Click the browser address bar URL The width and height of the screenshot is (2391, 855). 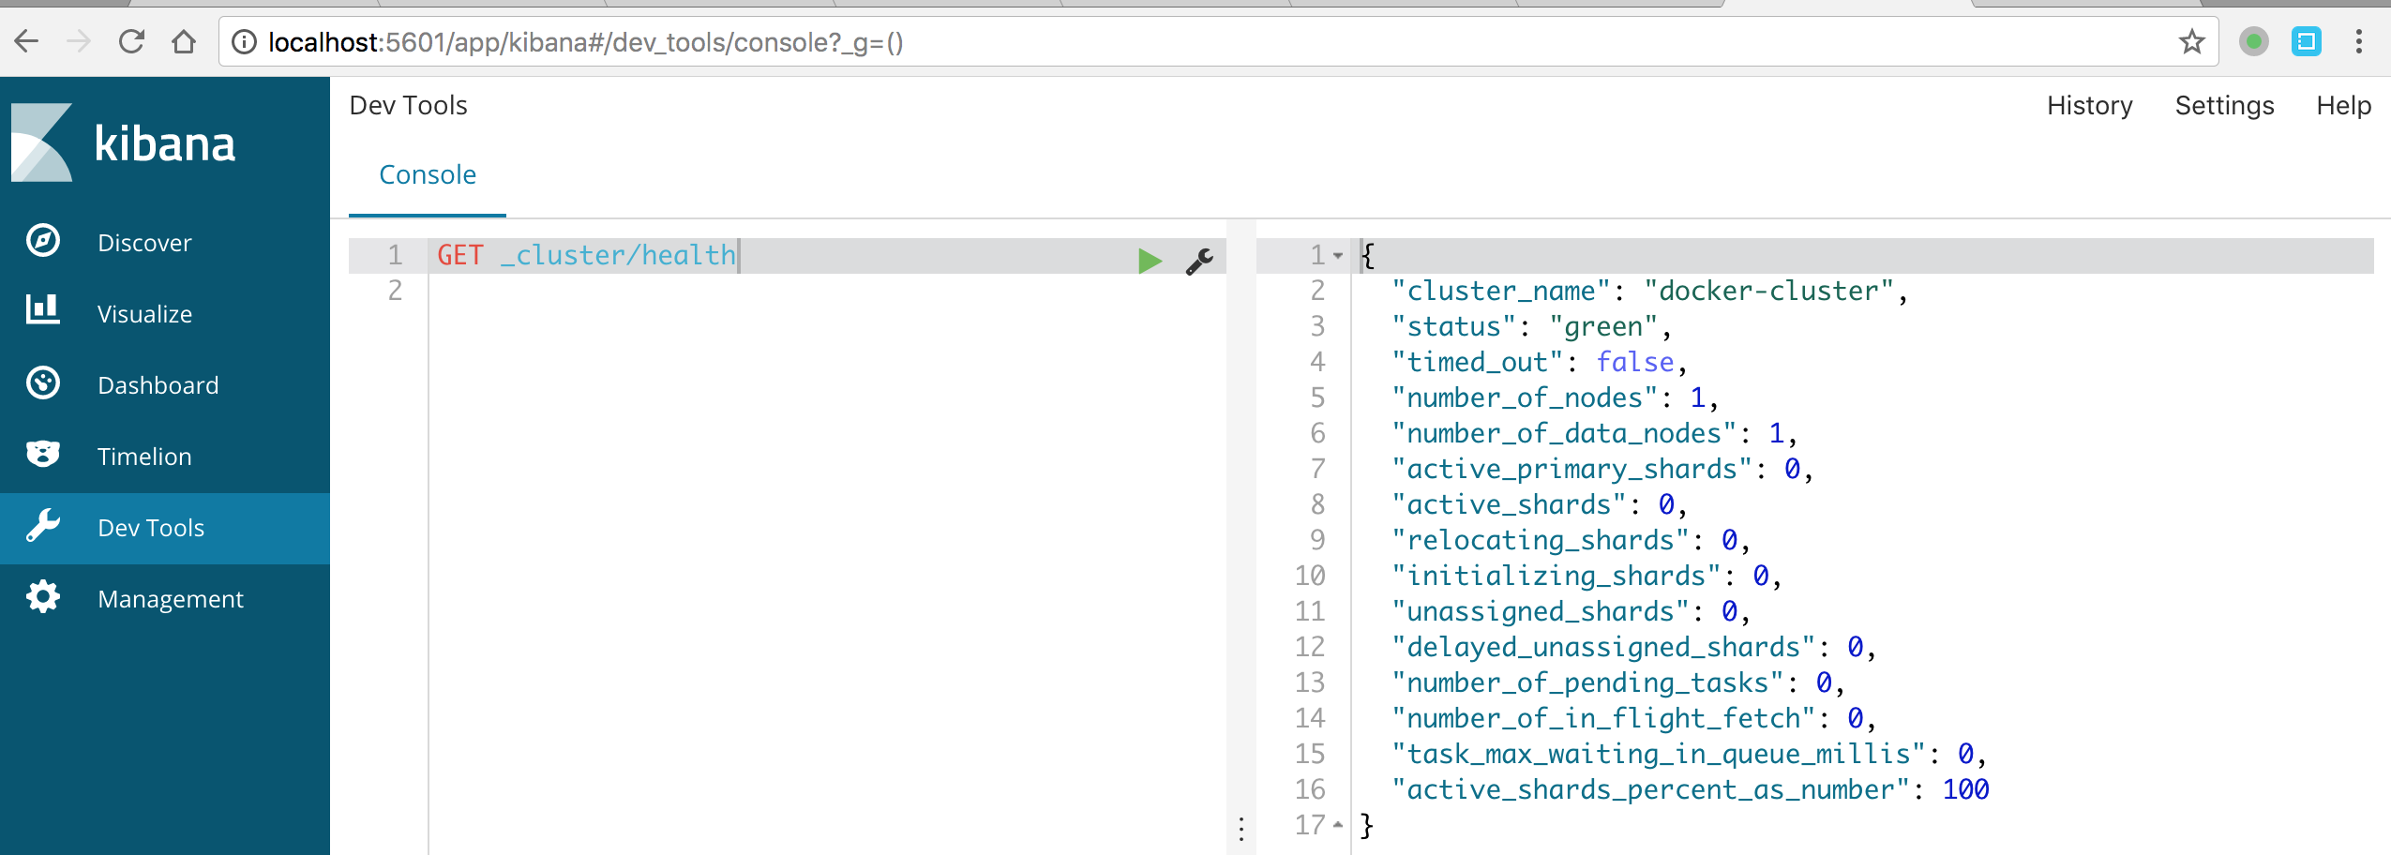coord(585,42)
